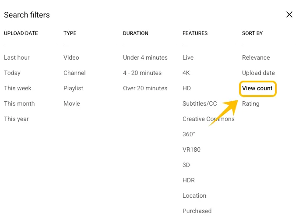The image size is (299, 224).
Task: Filter by This year uploads
Action: tap(16, 119)
